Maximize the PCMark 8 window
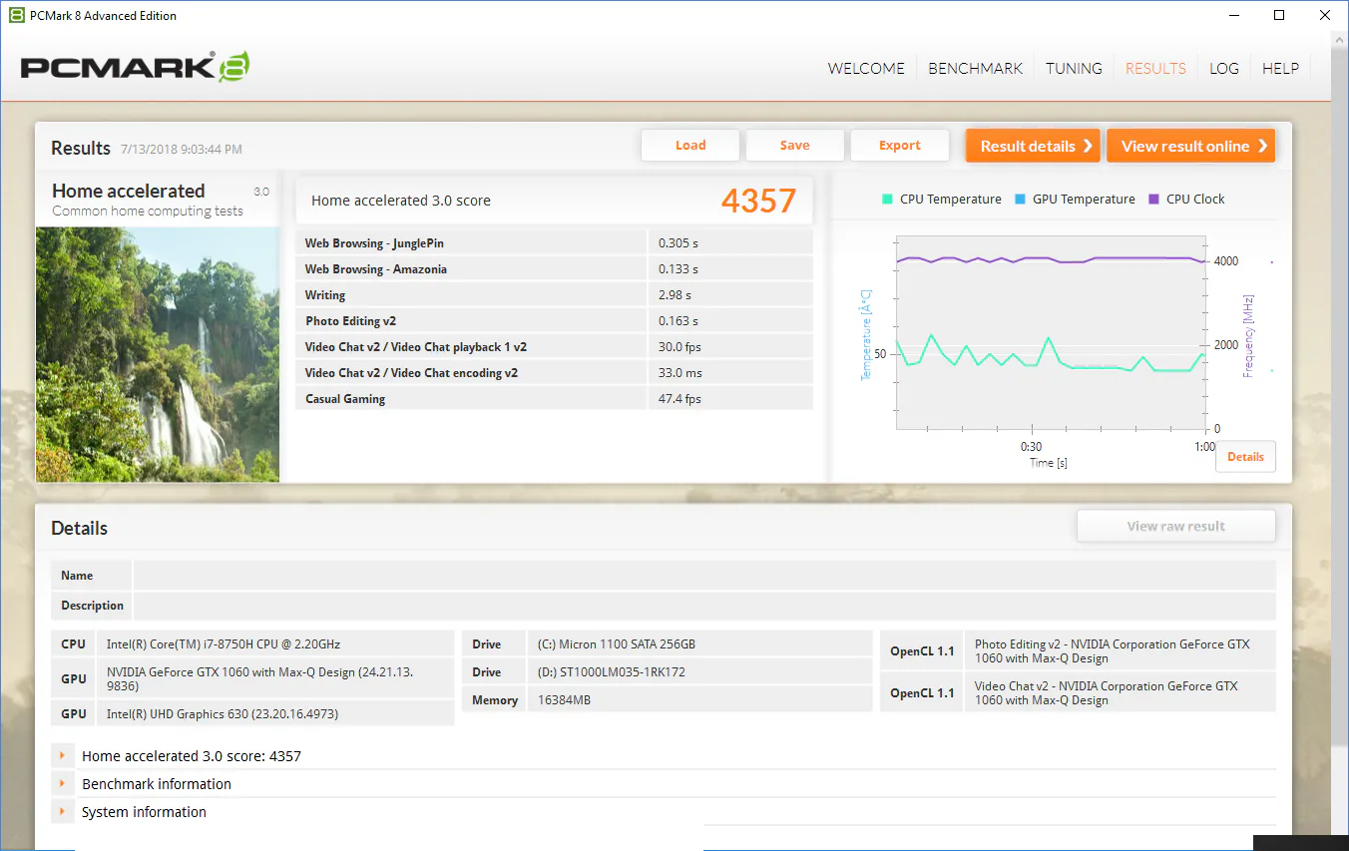This screenshot has height=851, width=1349. point(1280,15)
